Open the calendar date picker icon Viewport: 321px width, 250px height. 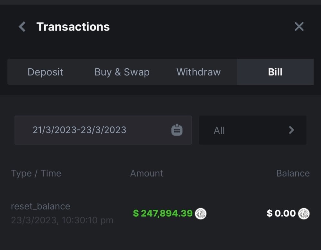[x=177, y=130]
